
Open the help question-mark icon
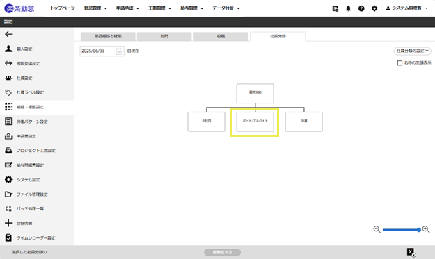361,8
